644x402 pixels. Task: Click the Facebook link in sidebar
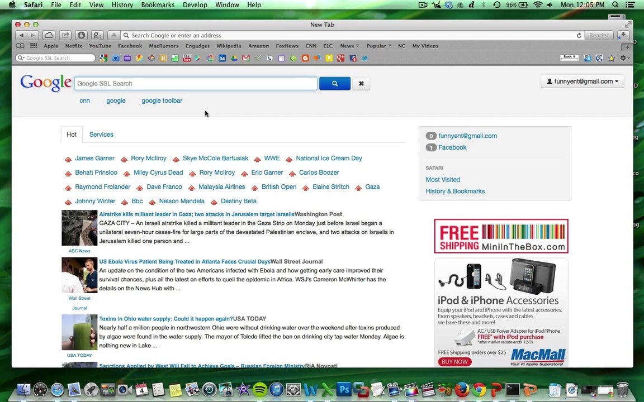452,147
